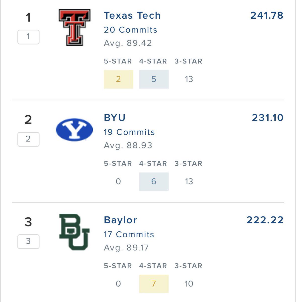Click Texas Tech's previous rank box

pyautogui.click(x=28, y=37)
